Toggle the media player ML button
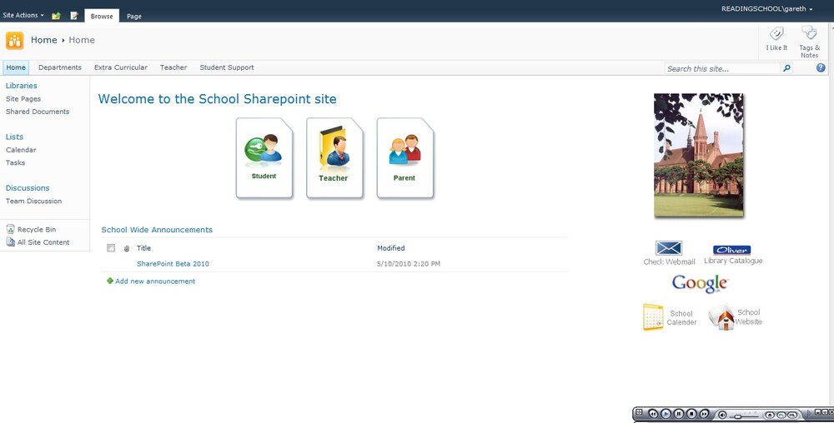Viewport: 834px width, 423px height. click(x=792, y=415)
